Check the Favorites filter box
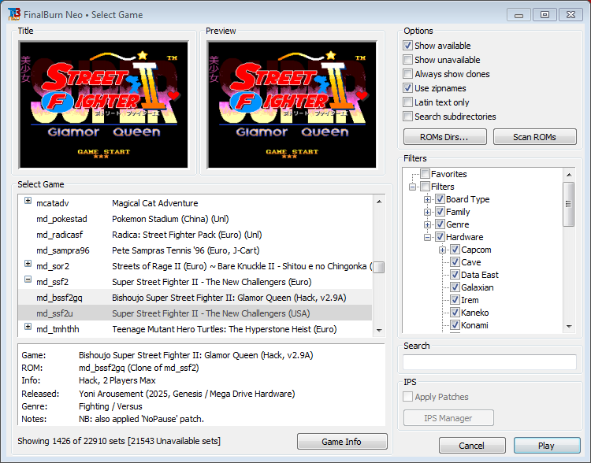Screen dimensions: 591x463 pos(426,174)
